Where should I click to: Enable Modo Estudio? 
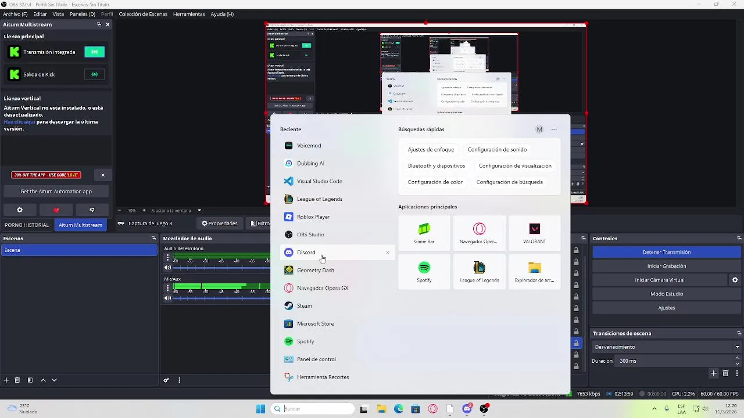coord(667,294)
